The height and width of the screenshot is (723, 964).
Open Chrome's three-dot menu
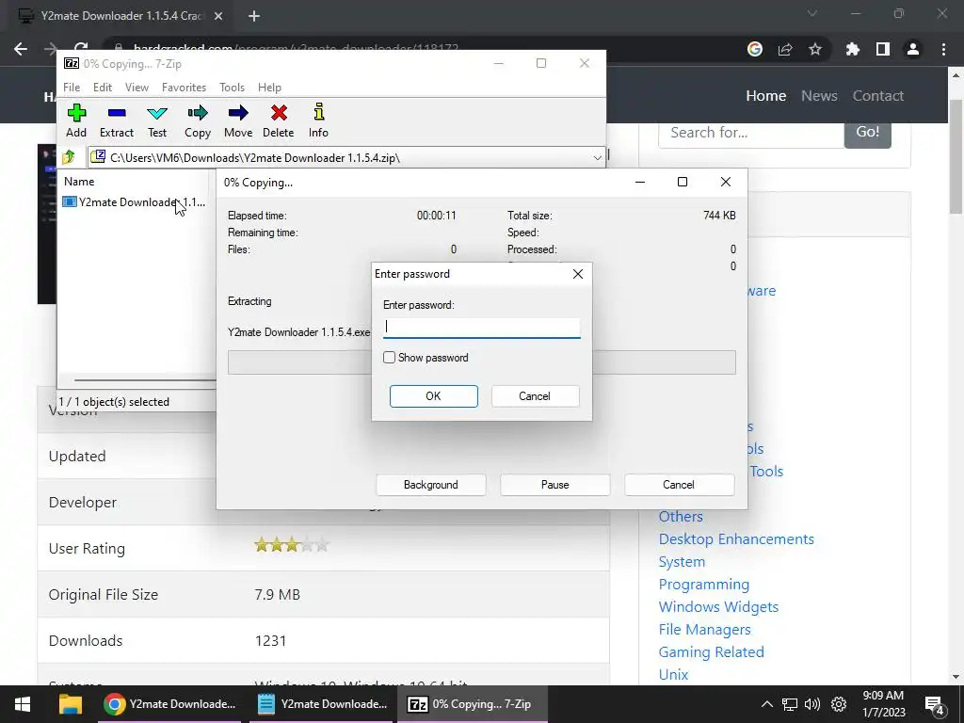(x=943, y=49)
